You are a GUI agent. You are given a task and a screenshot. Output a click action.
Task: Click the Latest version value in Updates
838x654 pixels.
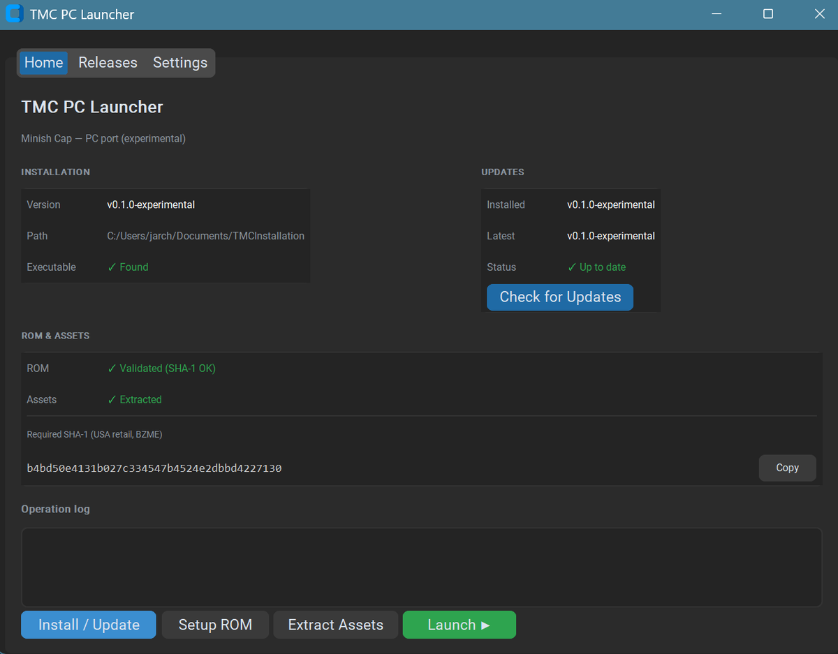(x=611, y=236)
